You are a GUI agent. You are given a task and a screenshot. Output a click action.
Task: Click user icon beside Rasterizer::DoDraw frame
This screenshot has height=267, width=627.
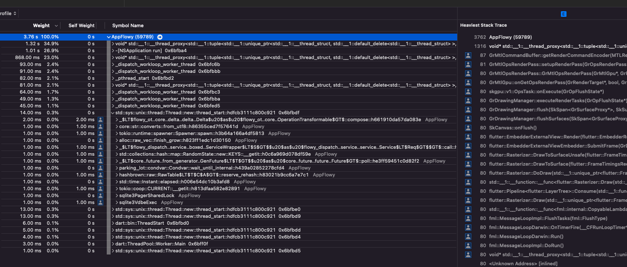[x=468, y=173]
